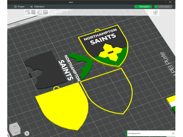Expand the Print plate dropdown arrow
183x137 pixels.
tap(156, 6)
